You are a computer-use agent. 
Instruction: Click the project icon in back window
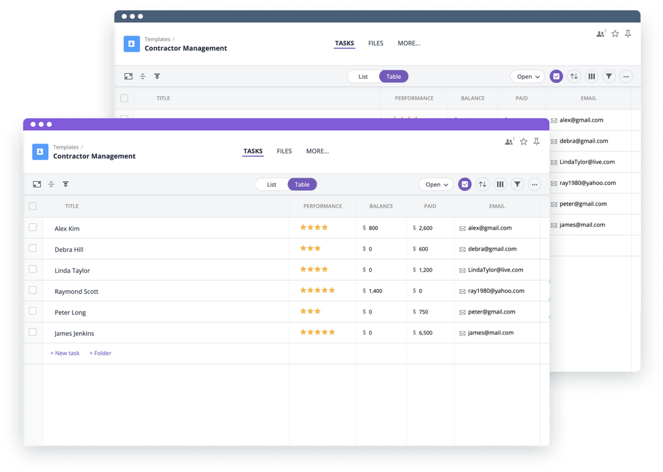pos(131,44)
